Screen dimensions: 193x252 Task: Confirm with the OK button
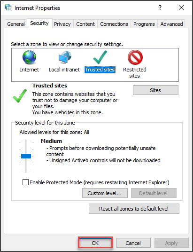pos(95,243)
